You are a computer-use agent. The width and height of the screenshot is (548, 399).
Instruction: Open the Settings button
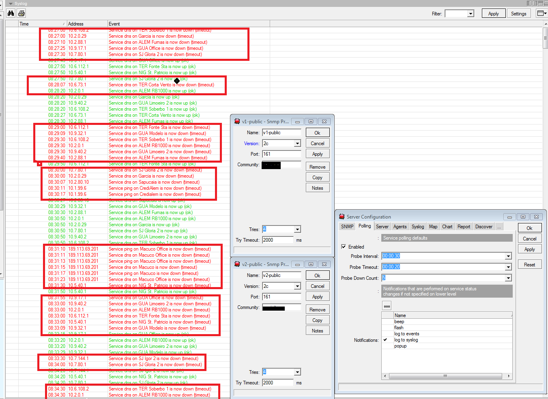519,13
